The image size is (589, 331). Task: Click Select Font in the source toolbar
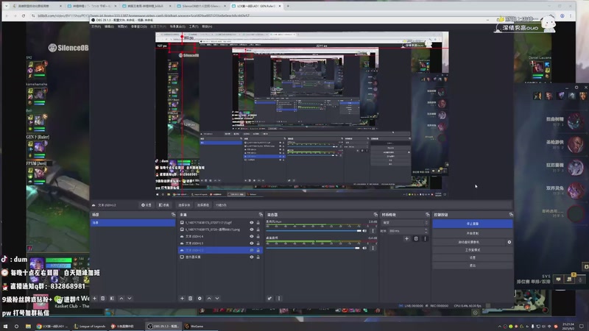pyautogui.click(x=184, y=205)
